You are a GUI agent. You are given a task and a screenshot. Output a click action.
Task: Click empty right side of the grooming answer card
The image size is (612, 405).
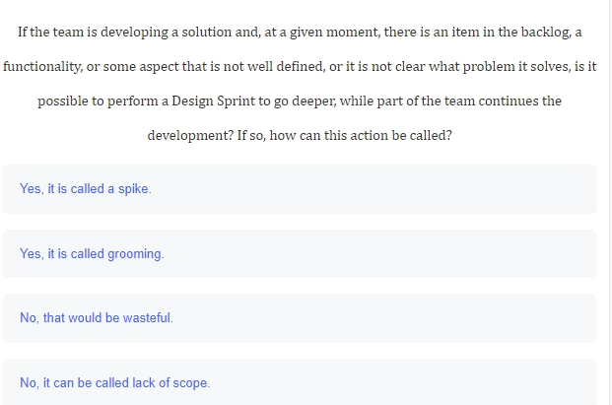click(430, 254)
